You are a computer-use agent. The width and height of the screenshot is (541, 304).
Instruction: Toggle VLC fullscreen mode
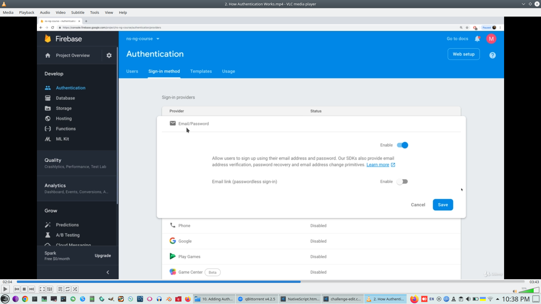42,289
